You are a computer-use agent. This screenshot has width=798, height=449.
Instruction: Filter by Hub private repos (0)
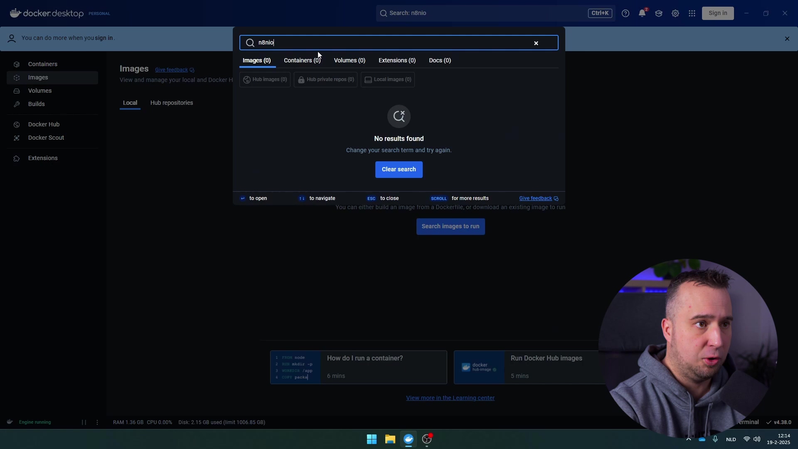pyautogui.click(x=325, y=79)
